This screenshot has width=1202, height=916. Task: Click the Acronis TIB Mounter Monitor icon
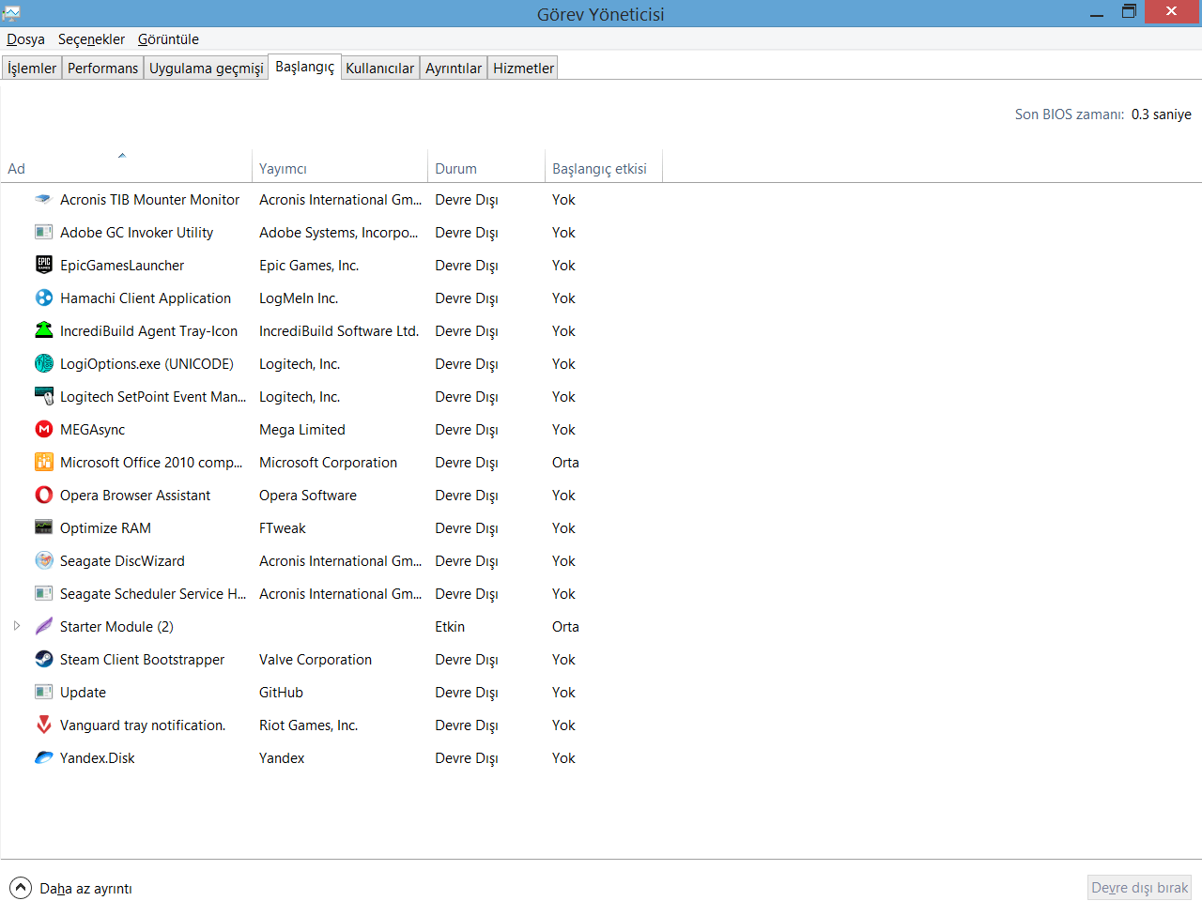(43, 199)
